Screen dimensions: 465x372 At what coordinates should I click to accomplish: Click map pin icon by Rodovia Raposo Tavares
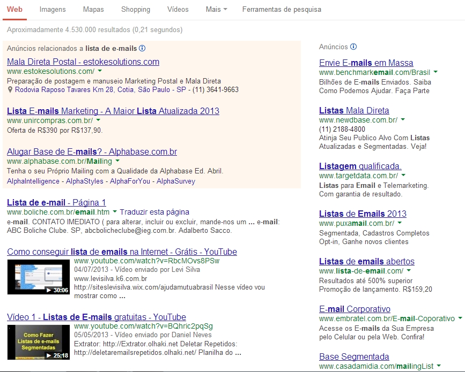click(x=11, y=90)
